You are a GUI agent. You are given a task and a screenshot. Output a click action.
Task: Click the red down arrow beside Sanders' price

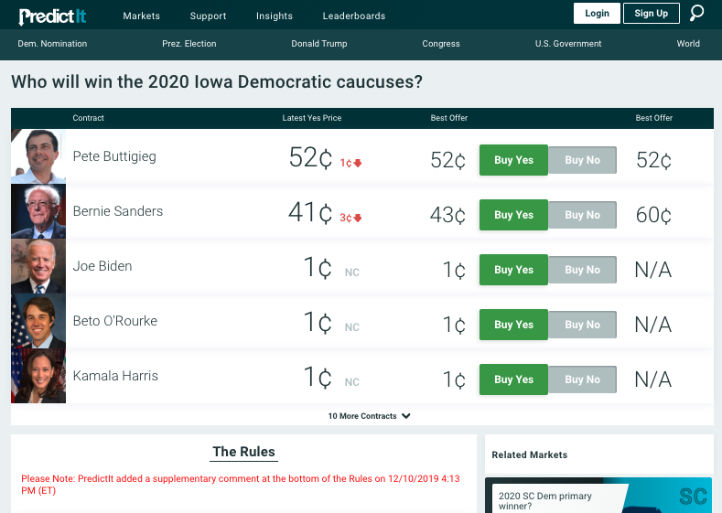pyautogui.click(x=358, y=219)
